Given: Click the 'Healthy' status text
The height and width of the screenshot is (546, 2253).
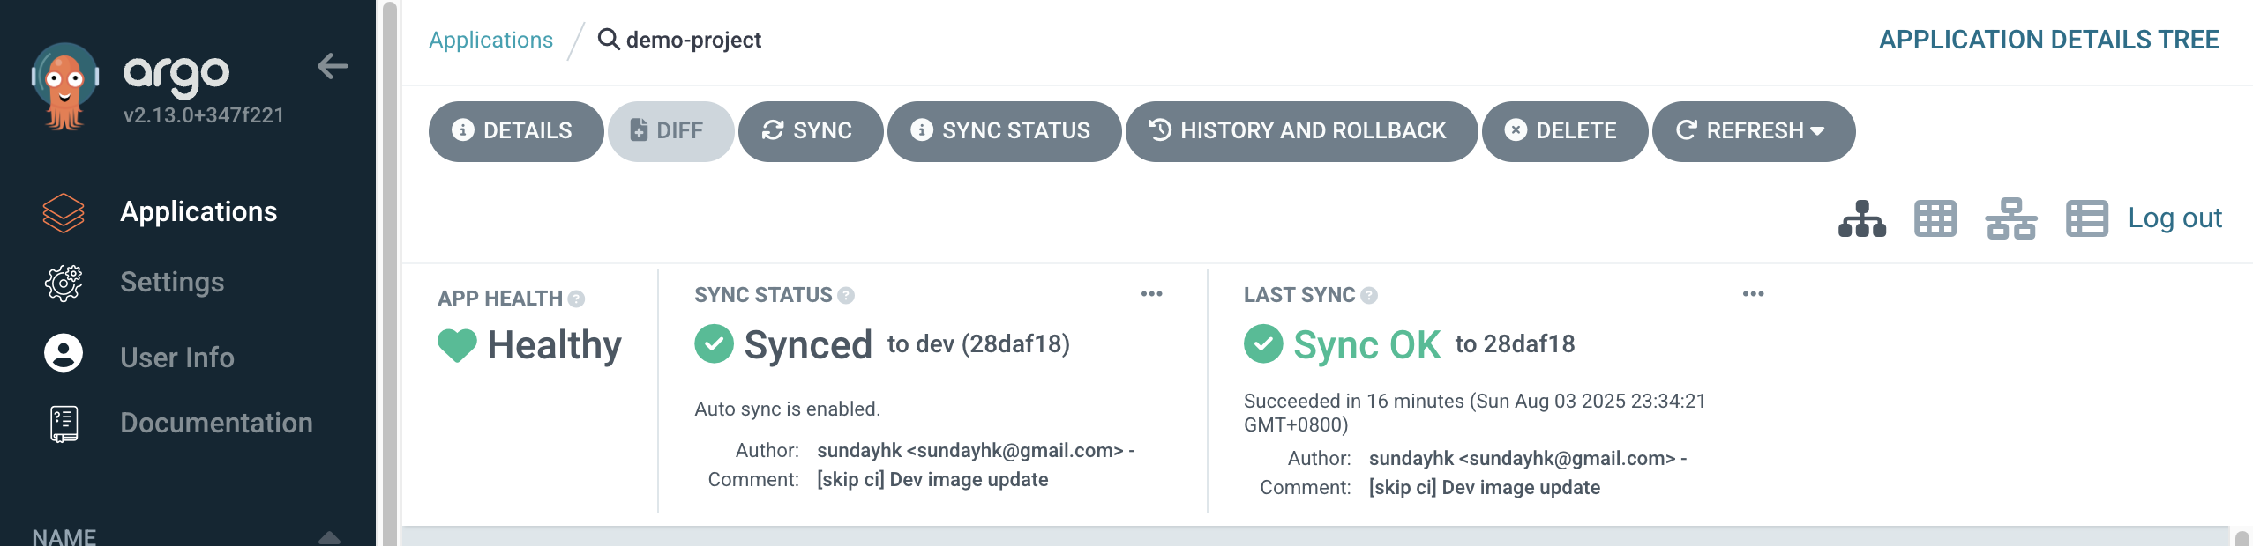Looking at the screenshot, I should [x=554, y=345].
